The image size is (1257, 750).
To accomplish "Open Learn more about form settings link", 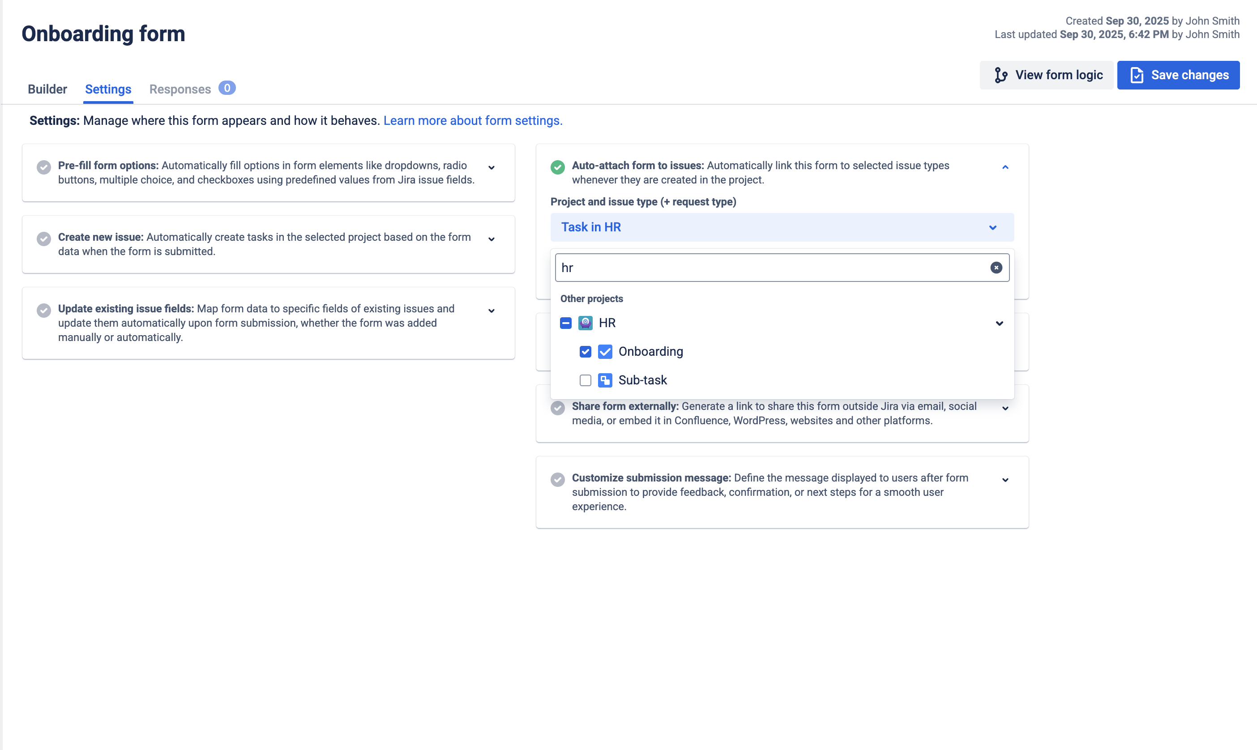I will click(x=473, y=121).
